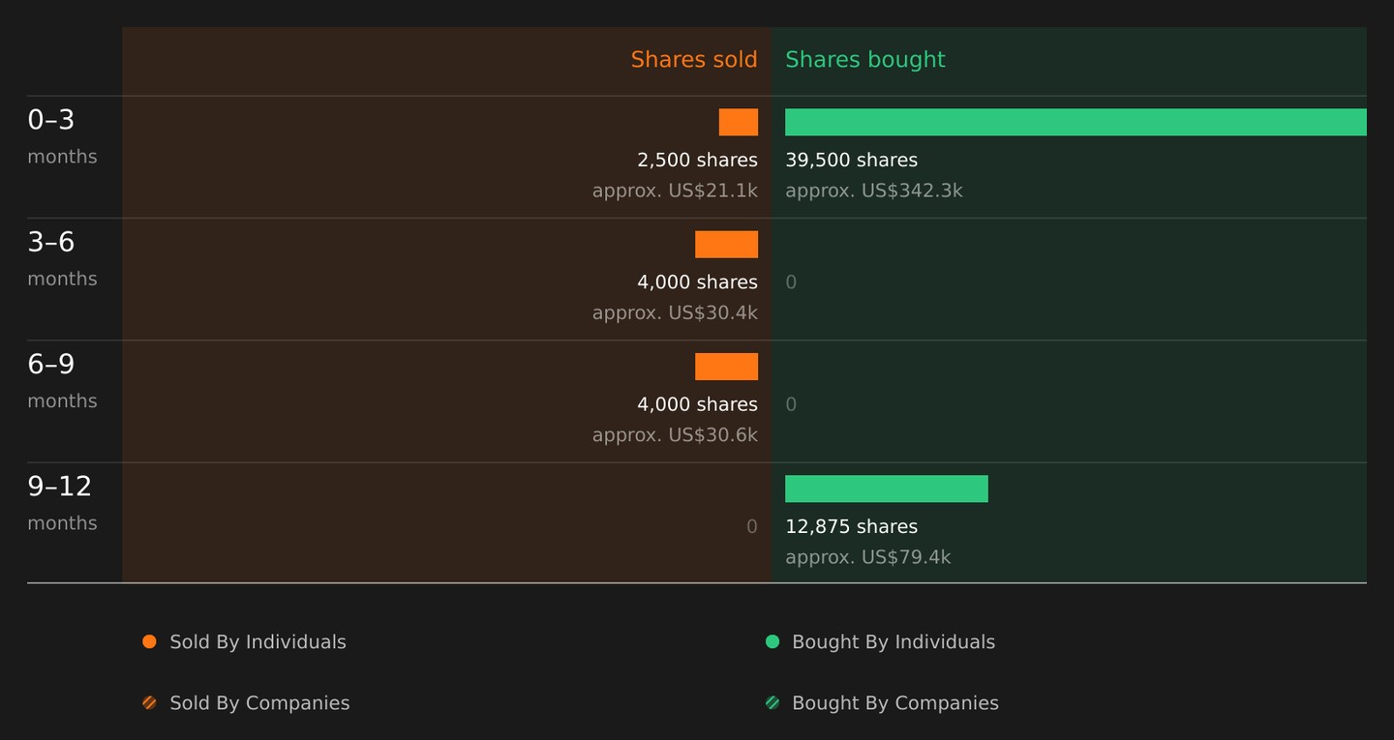Select the orange bar for 3–6 months
The height and width of the screenshot is (740, 1394).
(726, 244)
